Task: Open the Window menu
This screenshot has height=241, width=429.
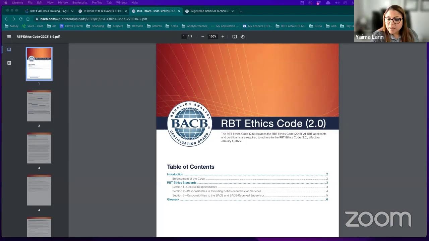Action: (x=122, y=3)
